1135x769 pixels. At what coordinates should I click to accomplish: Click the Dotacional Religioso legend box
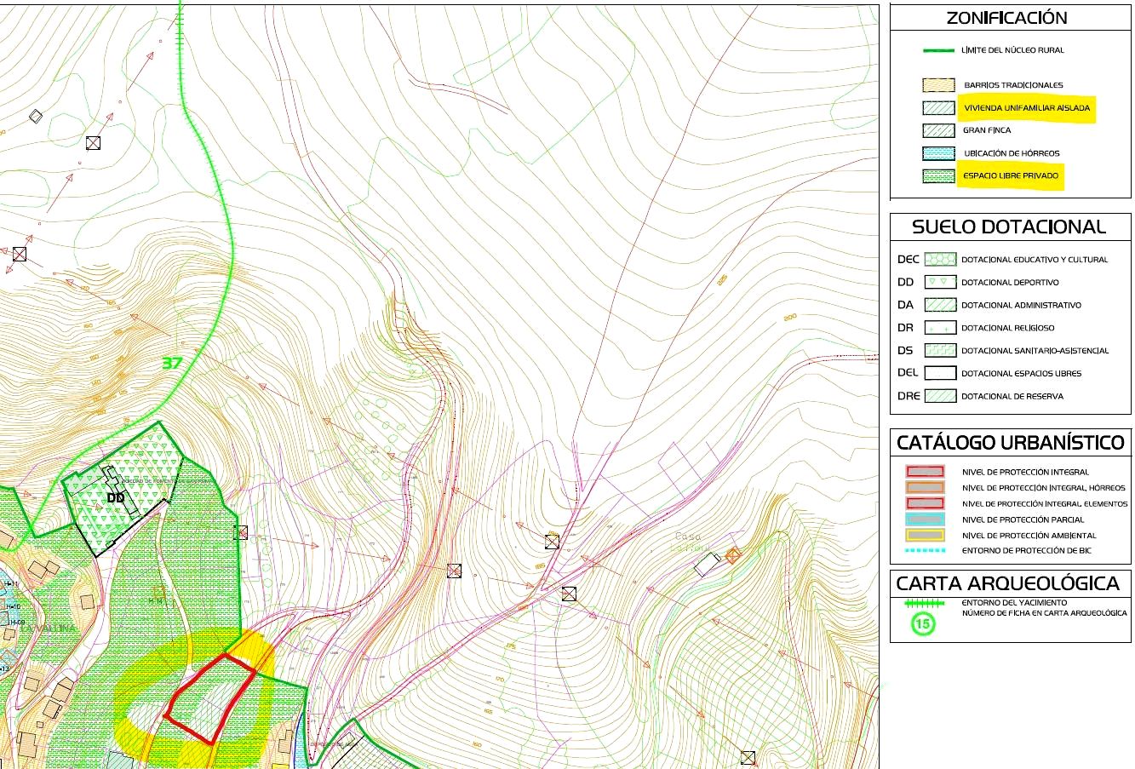pos(940,328)
